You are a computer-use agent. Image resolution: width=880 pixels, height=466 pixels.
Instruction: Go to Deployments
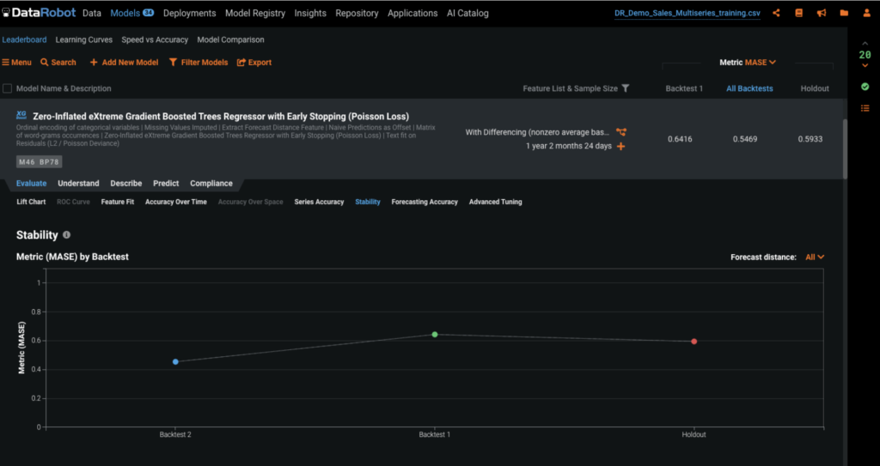point(189,13)
